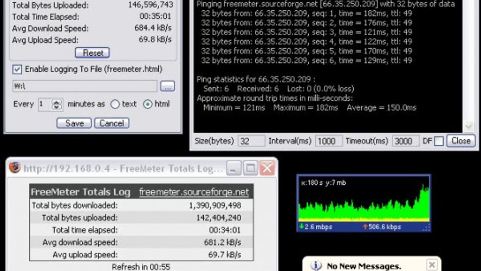Click the green download arrow 2.6 mbps

tap(302, 227)
